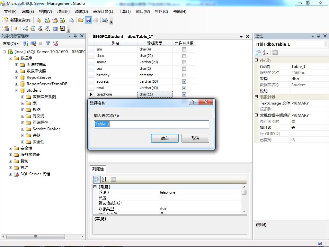
Task: Pin the 对象资源管理器 panel
Action: click(x=75, y=36)
